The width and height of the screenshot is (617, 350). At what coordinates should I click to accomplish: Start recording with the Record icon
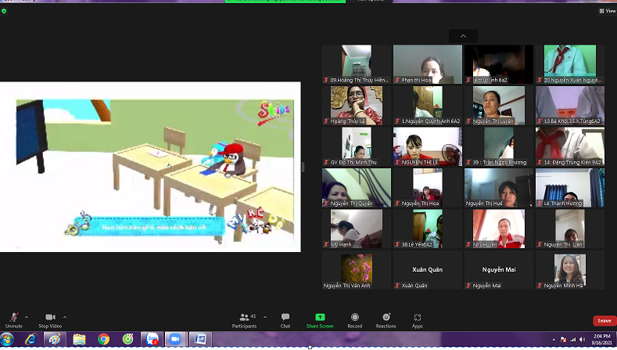click(x=354, y=319)
